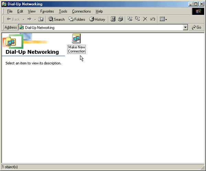The width and height of the screenshot is (206, 171).
Task: Click the Forward arrow button
Action: point(30,20)
